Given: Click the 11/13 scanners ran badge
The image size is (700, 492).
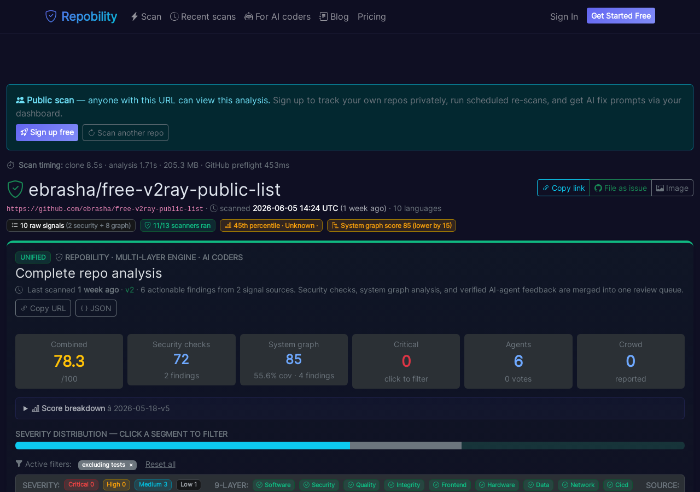Looking at the screenshot, I should (x=178, y=225).
